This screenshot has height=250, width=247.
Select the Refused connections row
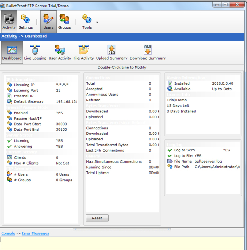click(x=122, y=100)
